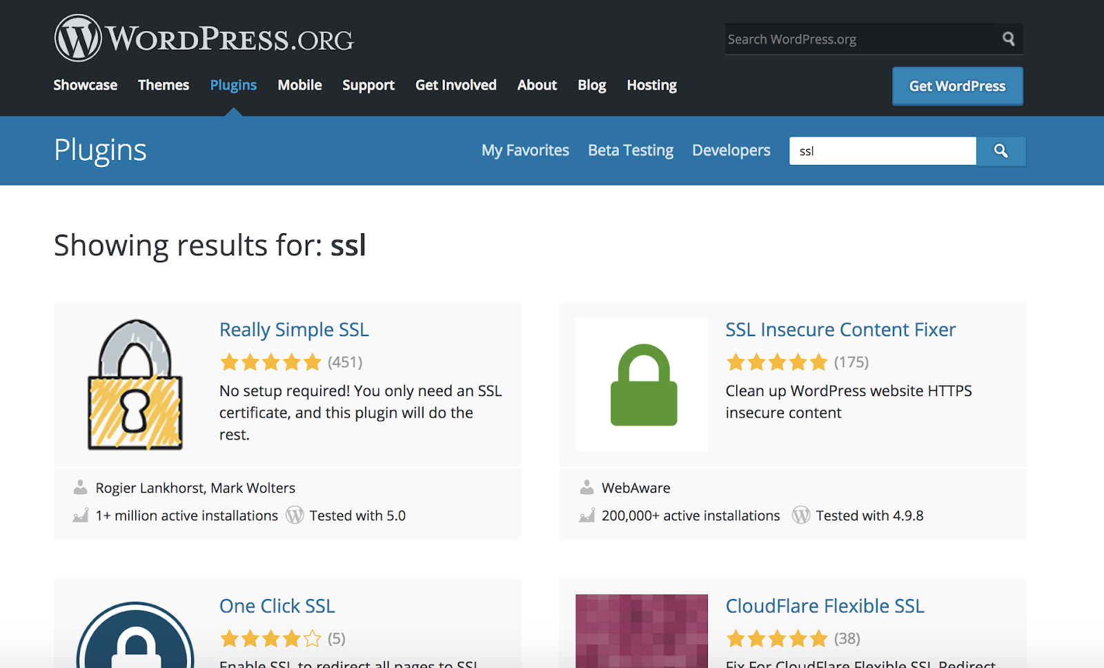Click the "200,000+ active installations" text
The image size is (1104, 668).
click(691, 515)
